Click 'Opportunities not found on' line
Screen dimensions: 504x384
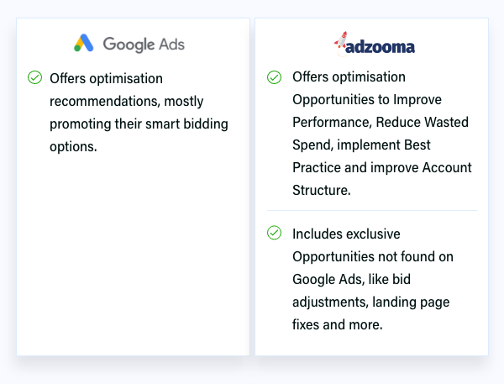373,256
